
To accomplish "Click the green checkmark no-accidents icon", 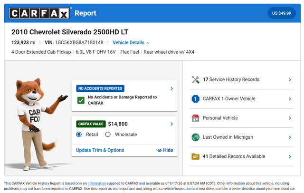I will pos(81,100).
